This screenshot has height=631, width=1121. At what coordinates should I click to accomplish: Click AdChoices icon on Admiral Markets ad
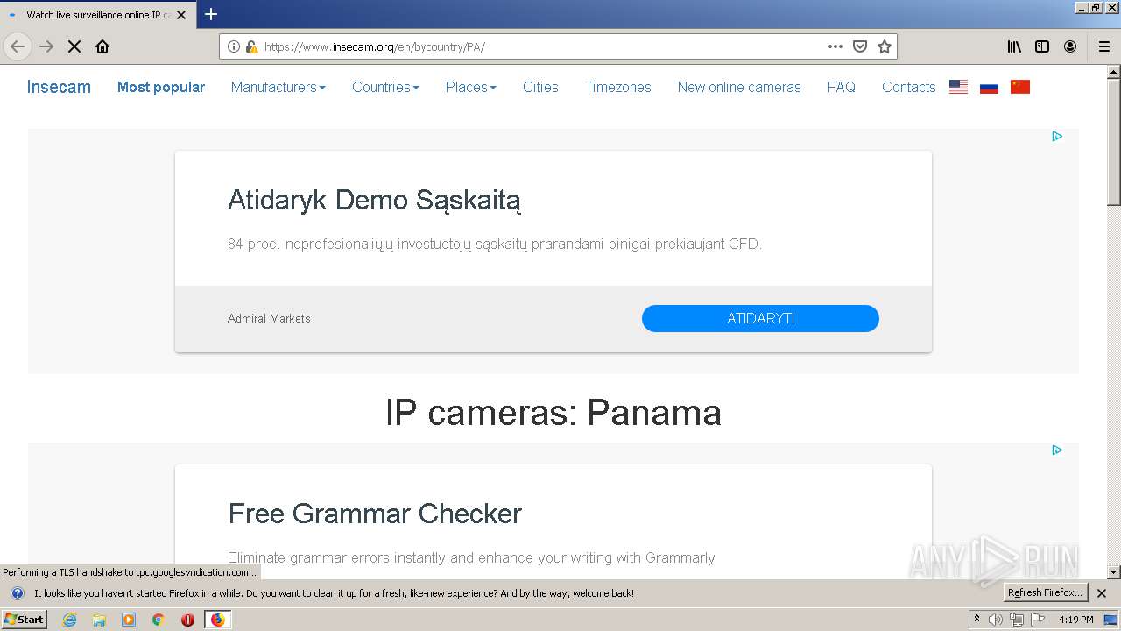pyautogui.click(x=1057, y=136)
